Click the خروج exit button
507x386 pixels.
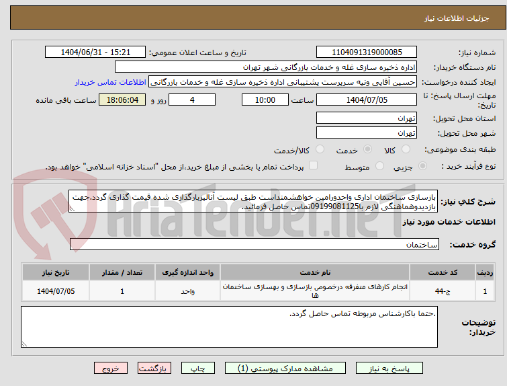pos(111,369)
